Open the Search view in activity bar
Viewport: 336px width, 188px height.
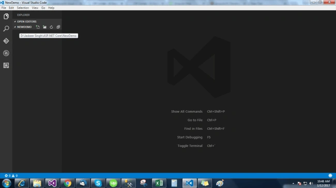tap(6, 28)
